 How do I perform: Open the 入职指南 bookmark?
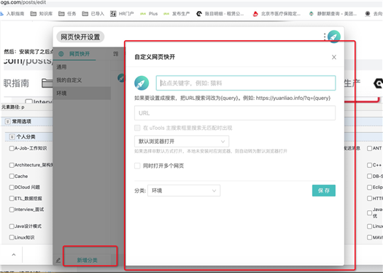point(12,14)
